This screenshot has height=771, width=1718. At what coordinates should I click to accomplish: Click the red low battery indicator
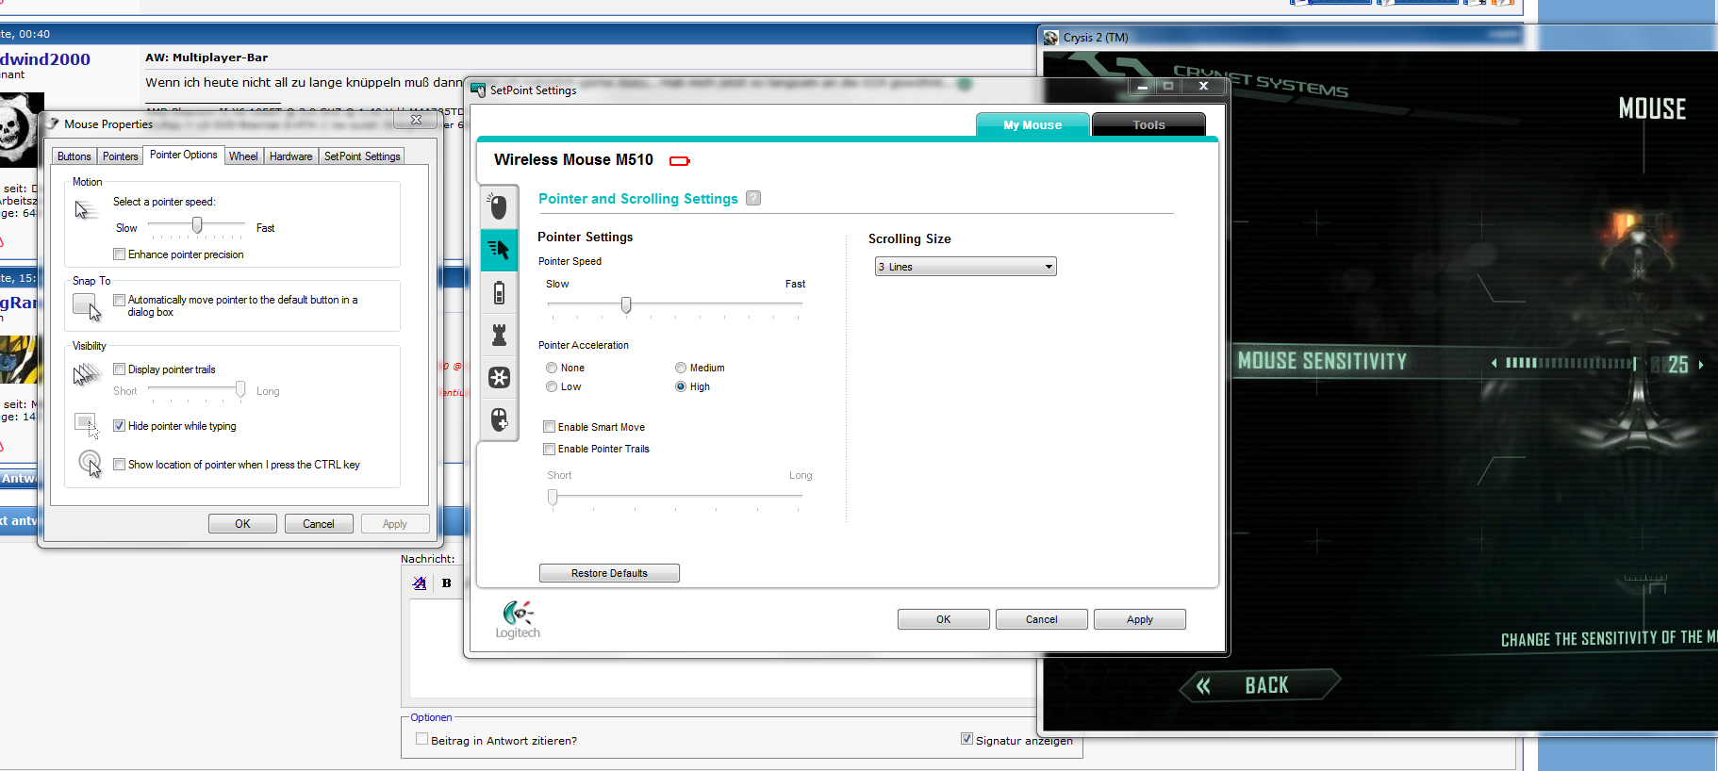pos(679,161)
